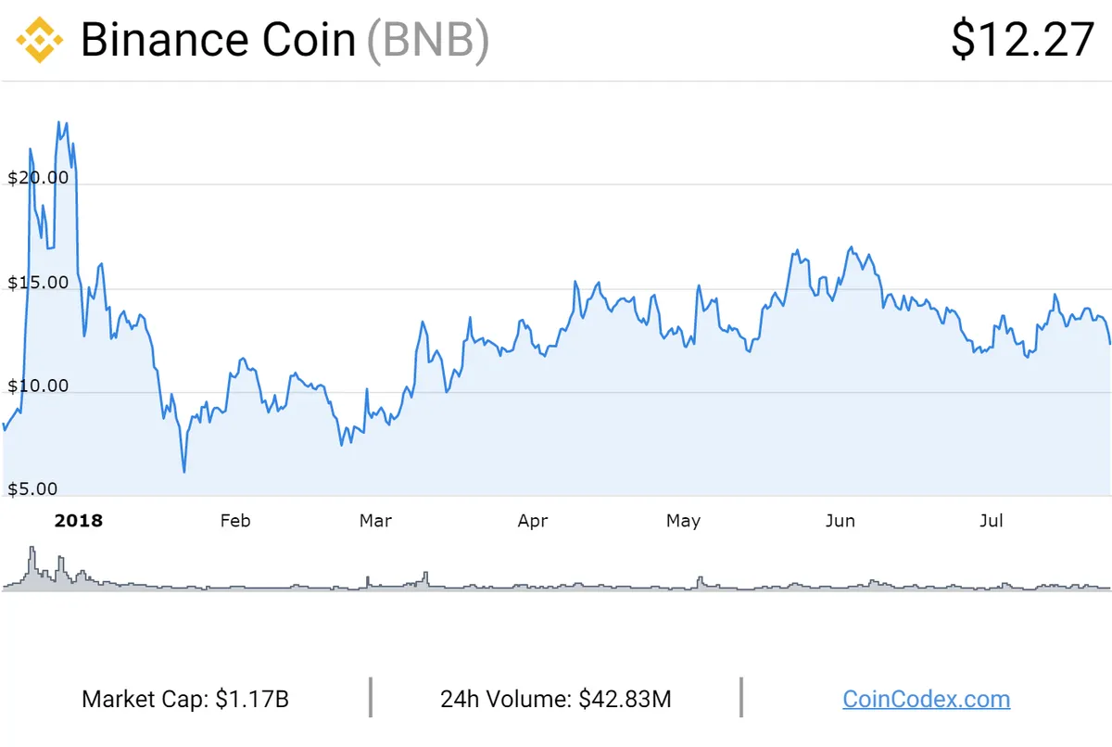This screenshot has width=1112, height=747.
Task: Select the Jul month label
Action: click(x=992, y=521)
